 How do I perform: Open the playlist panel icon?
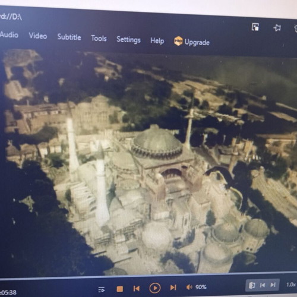pyautogui.click(x=102, y=289)
